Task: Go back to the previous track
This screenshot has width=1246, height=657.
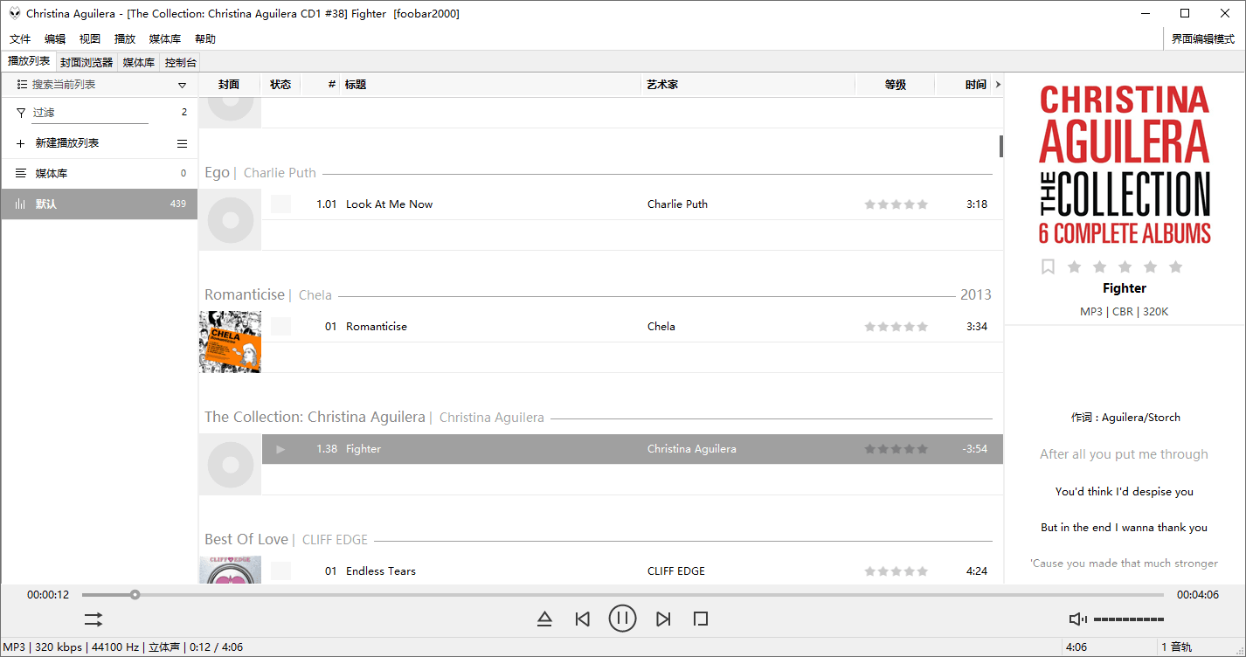Action: 582,619
